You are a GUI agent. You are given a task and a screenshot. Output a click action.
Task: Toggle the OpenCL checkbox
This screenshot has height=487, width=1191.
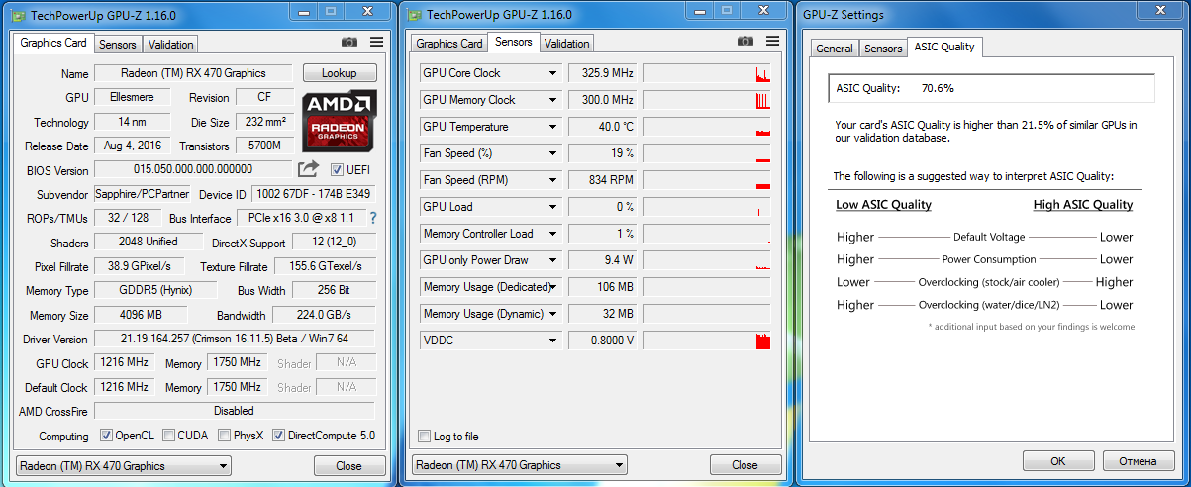(x=106, y=436)
